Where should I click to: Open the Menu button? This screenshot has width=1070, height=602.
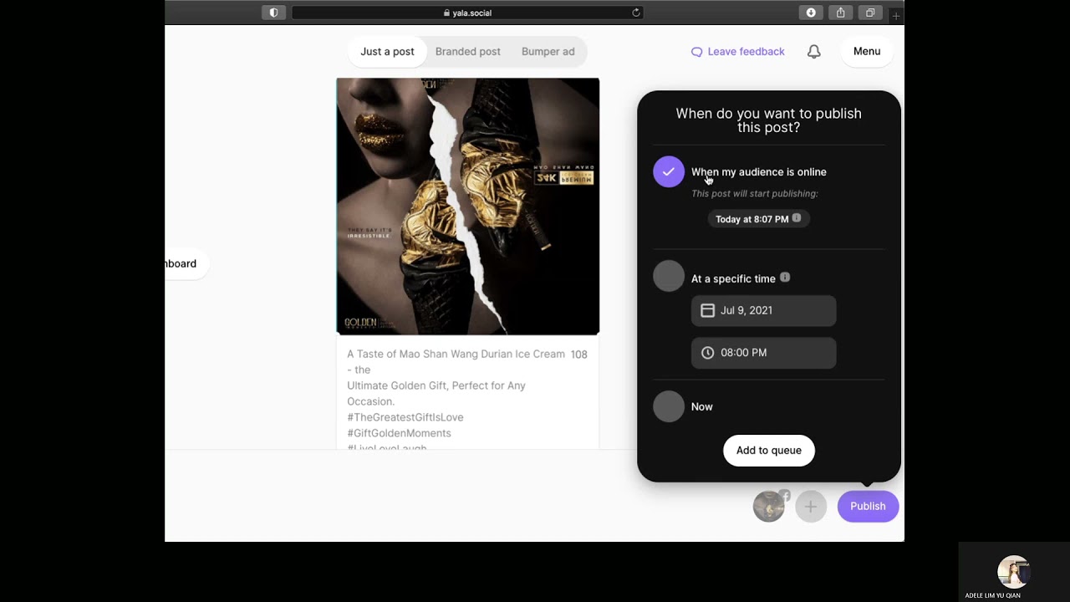tap(867, 52)
